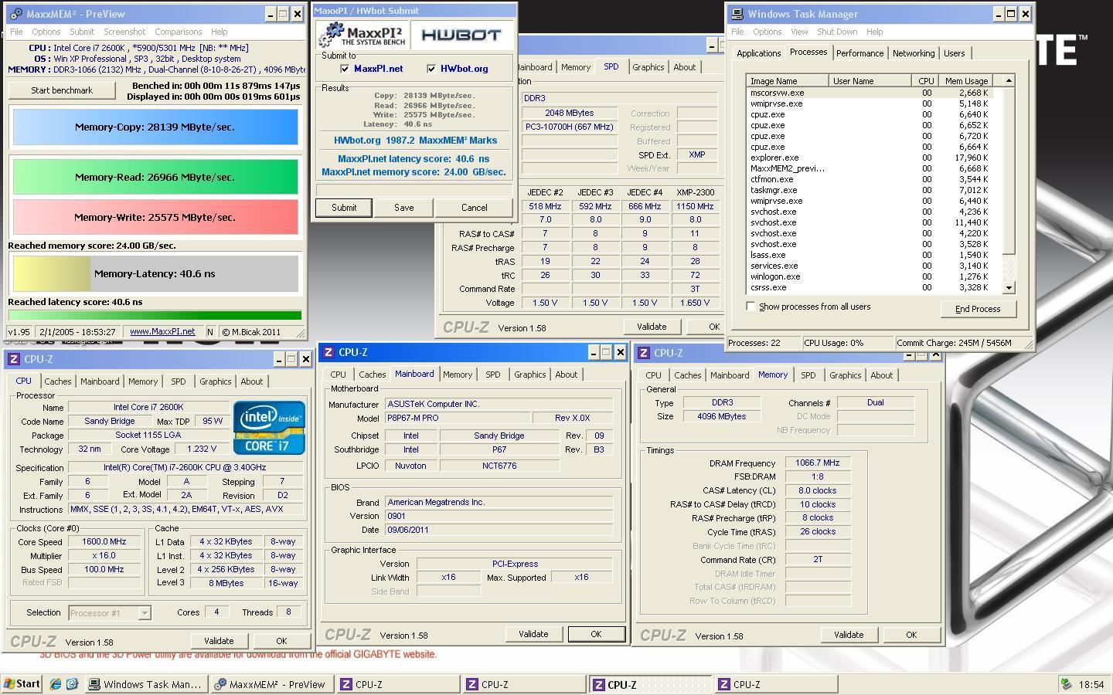Click the MaxxPI² System Bench logo
Viewport: 1113px width, 695px height.
[x=363, y=35]
